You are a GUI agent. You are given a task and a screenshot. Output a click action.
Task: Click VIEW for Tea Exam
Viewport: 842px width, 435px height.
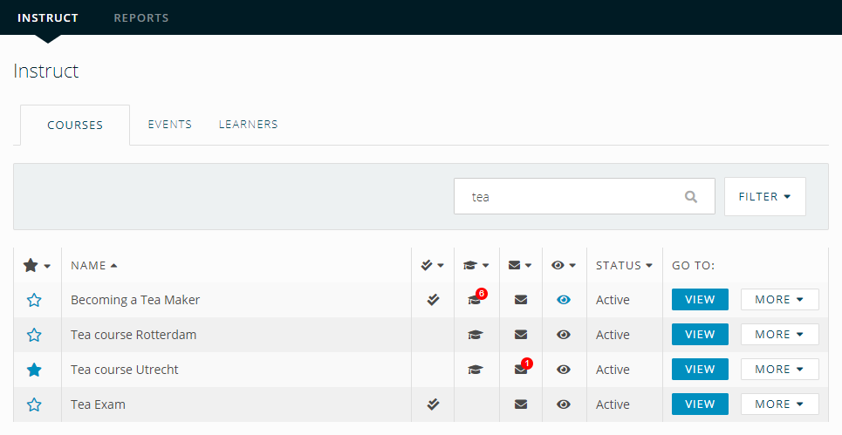700,404
